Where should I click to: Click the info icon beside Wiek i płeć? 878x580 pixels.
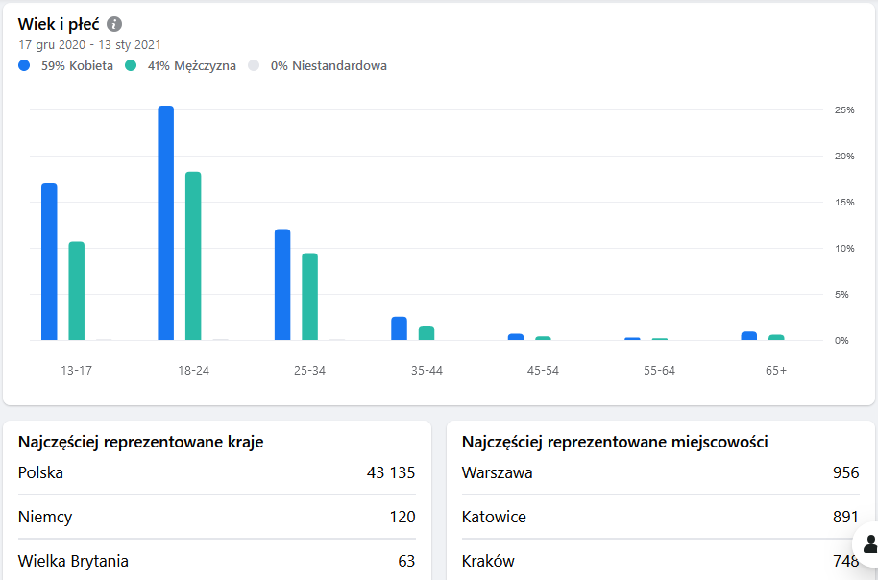114,24
